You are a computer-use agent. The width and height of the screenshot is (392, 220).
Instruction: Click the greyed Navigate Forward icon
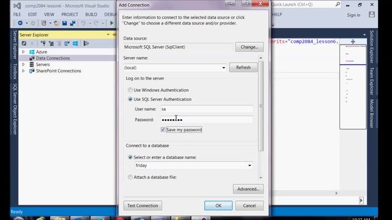coord(32,23)
